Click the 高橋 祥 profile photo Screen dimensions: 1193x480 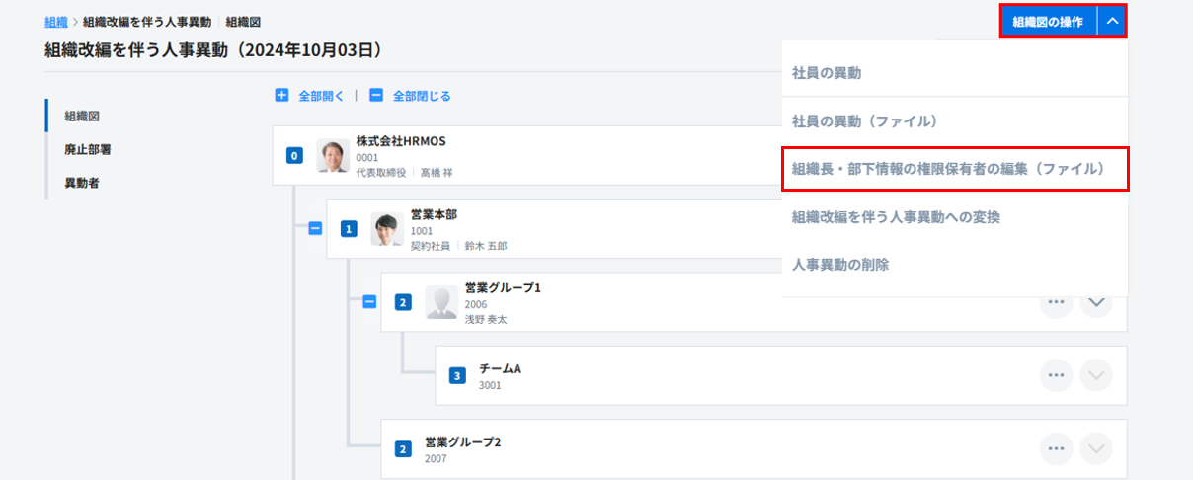[333, 156]
